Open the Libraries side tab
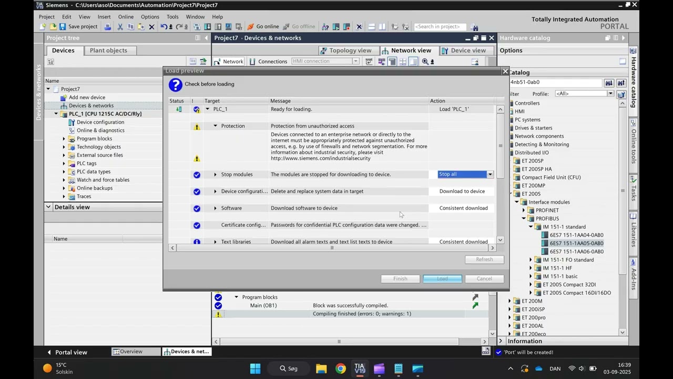 (x=634, y=232)
